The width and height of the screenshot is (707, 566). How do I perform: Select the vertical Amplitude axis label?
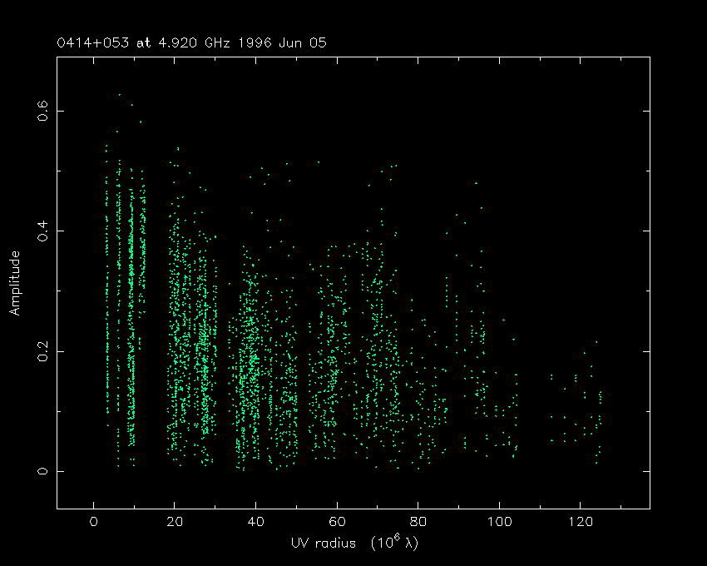[x=15, y=283]
